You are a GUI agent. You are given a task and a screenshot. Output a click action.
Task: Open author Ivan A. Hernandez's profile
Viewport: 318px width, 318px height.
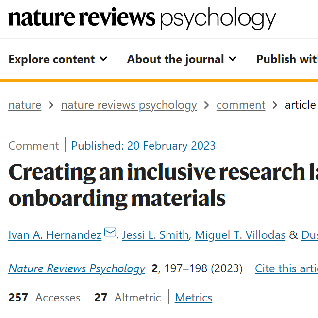tap(55, 235)
